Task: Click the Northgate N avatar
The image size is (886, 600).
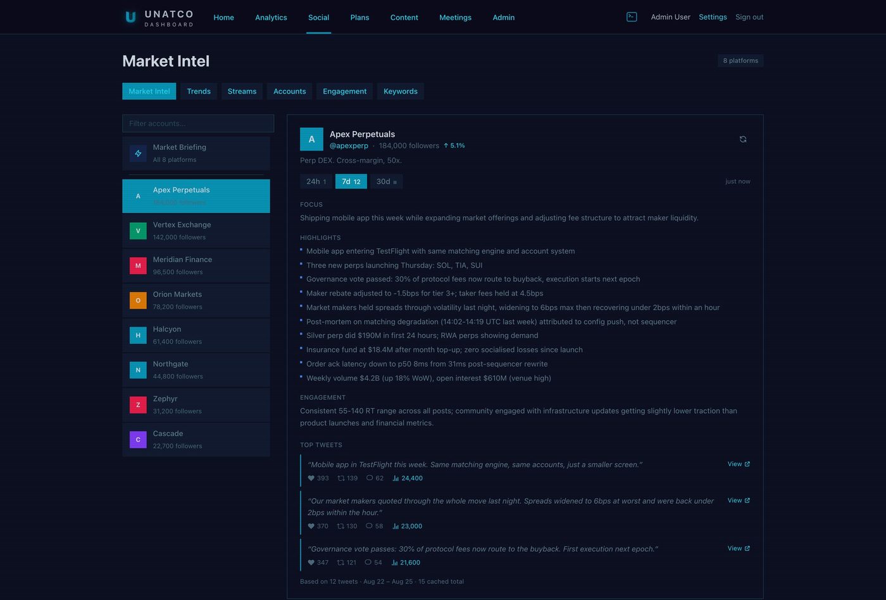Action: coord(138,370)
